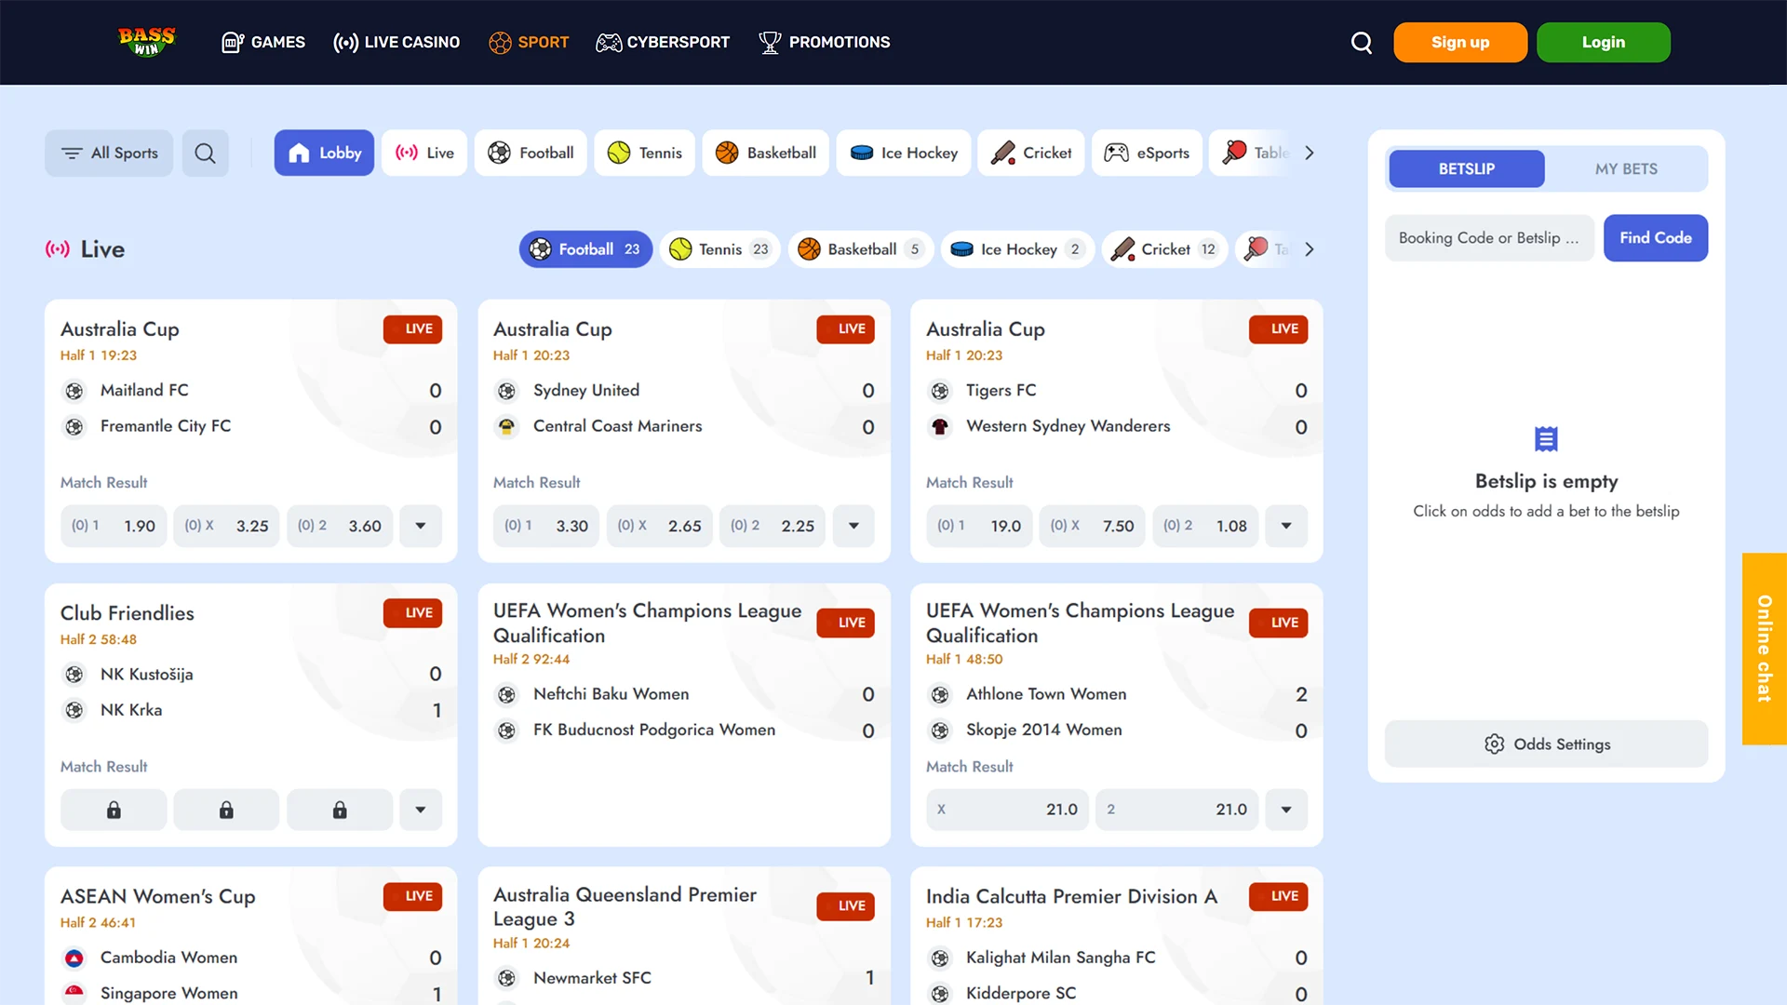Open PROMOTIONS in top navigation
The width and height of the screenshot is (1787, 1005).
pos(825,42)
